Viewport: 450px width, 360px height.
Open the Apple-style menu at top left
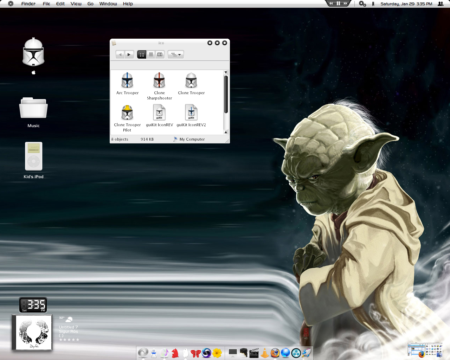click(x=11, y=4)
